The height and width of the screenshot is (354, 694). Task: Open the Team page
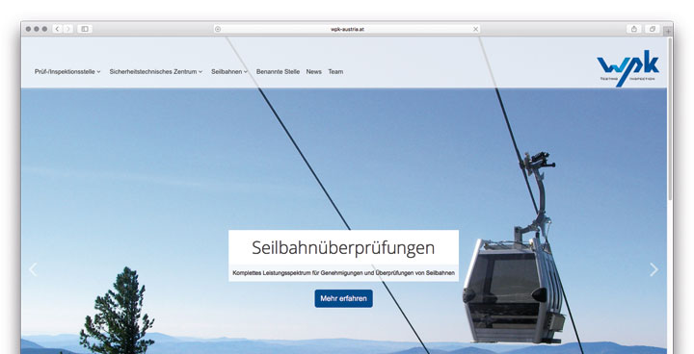coord(335,71)
